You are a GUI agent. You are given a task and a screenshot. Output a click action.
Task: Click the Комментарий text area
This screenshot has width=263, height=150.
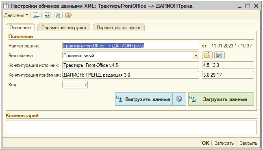131,127
